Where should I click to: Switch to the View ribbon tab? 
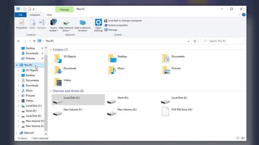point(49,15)
